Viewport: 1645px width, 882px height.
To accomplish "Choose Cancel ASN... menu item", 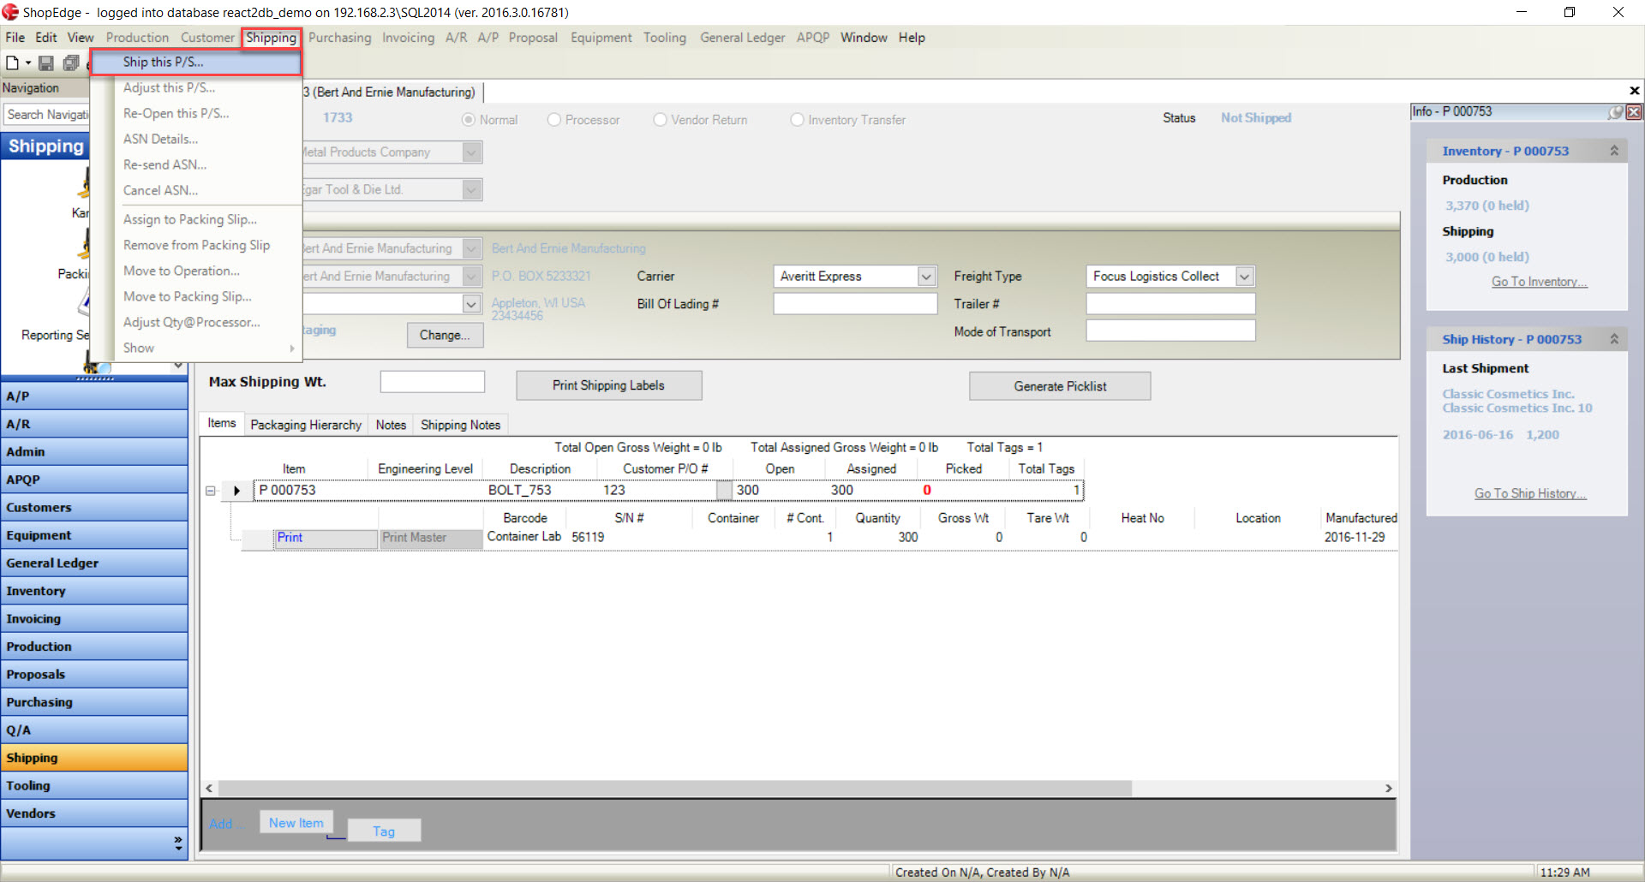I will point(196,190).
